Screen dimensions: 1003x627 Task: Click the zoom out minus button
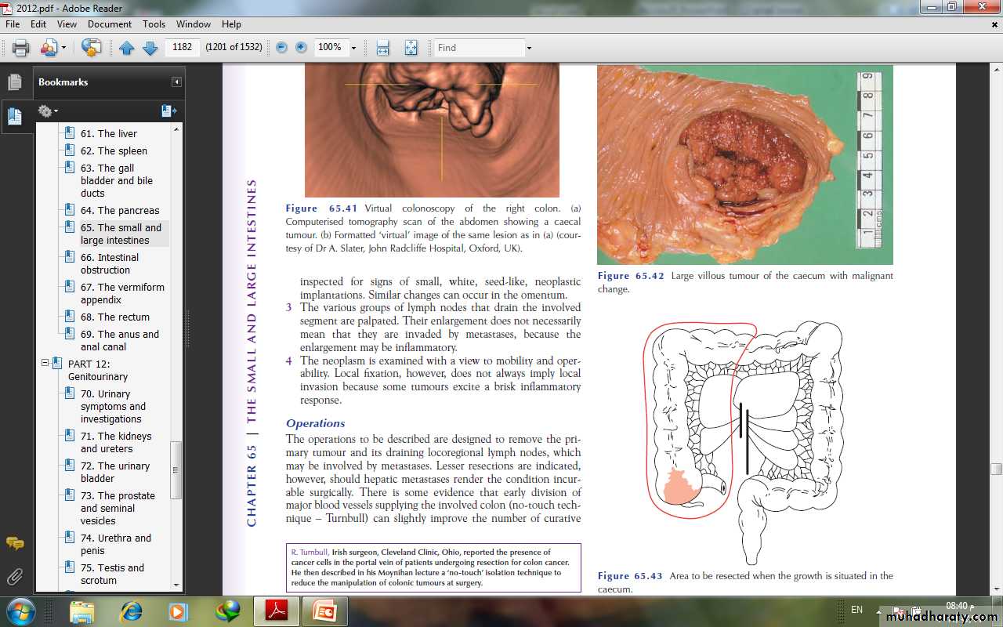[x=281, y=48]
